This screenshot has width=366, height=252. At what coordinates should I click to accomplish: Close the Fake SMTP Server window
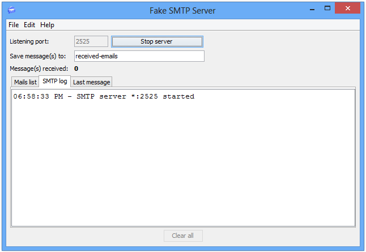347,8
